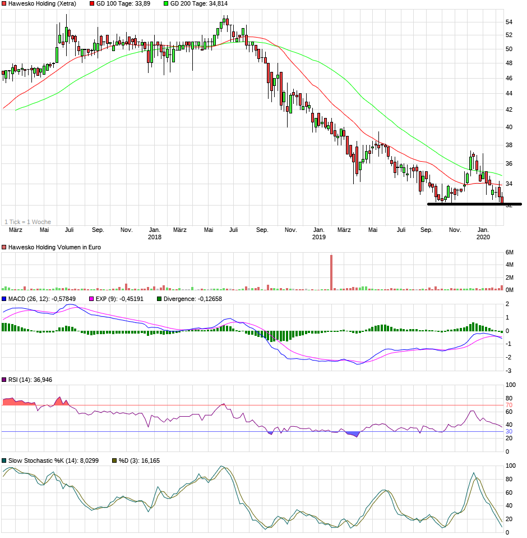Click the '1 Tick = 1 Woche' label
Image resolution: width=527 pixels, height=538 pixels.
[x=27, y=222]
